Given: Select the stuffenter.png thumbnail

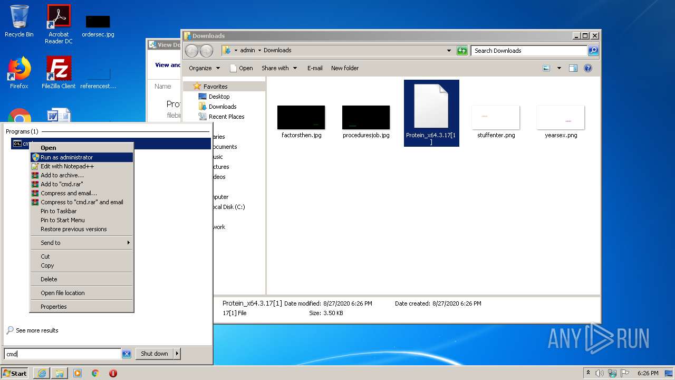Looking at the screenshot, I should tap(496, 122).
